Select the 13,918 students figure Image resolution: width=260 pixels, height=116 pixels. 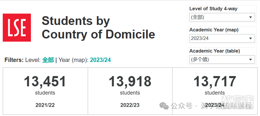click(130, 82)
